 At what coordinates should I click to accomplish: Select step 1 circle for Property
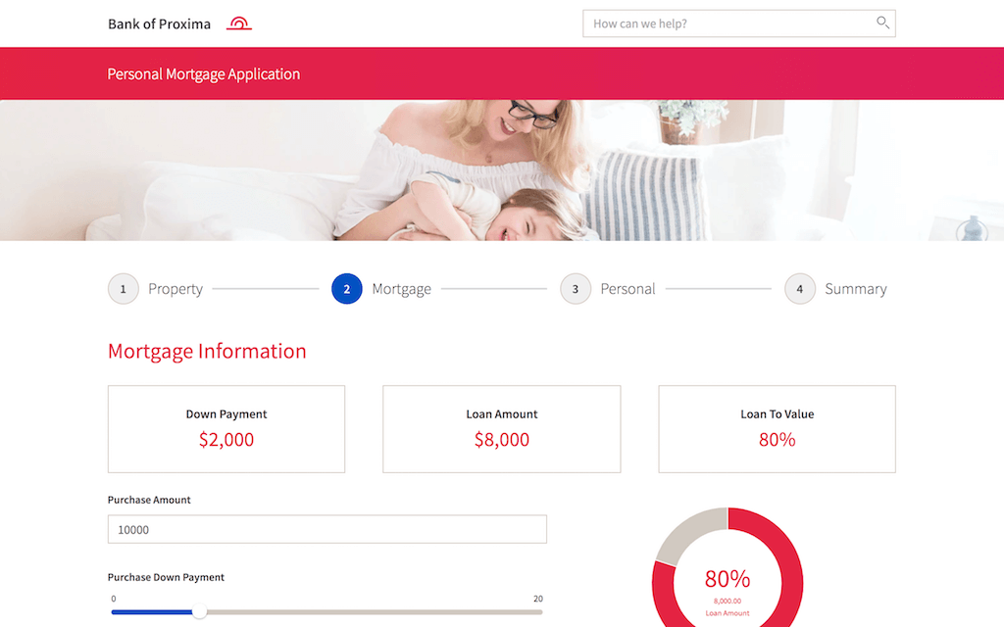coord(123,289)
